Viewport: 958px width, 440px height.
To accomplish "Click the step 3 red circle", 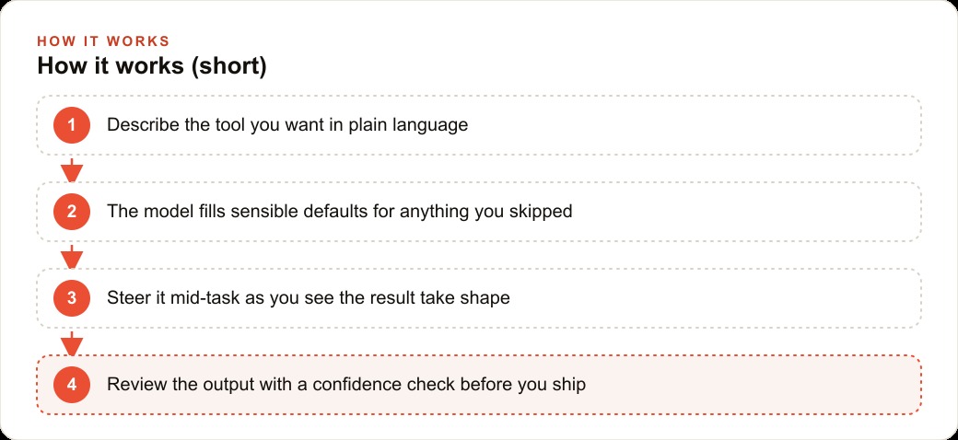I will (x=72, y=298).
